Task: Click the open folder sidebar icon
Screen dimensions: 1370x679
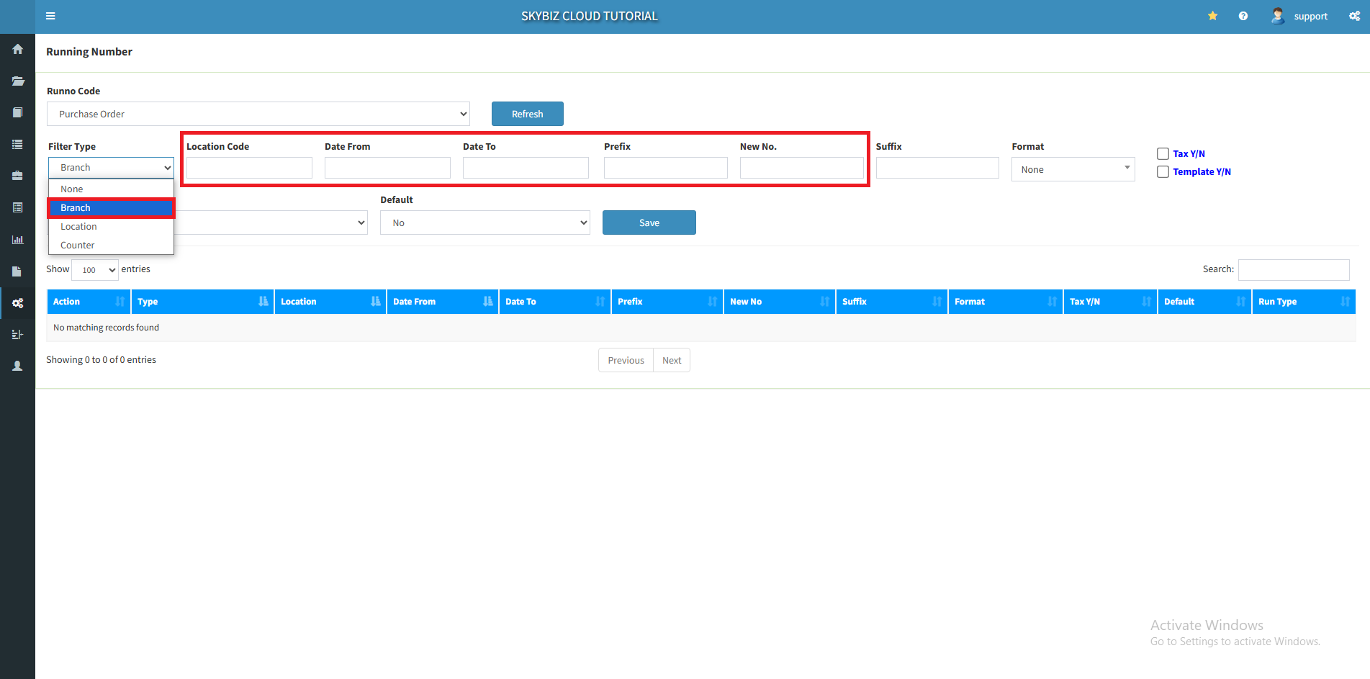Action: pyautogui.click(x=17, y=81)
